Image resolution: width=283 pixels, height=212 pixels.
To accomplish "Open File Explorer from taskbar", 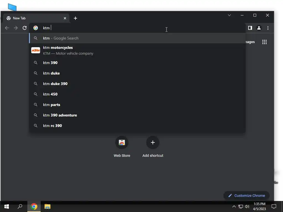I will pos(48,206).
